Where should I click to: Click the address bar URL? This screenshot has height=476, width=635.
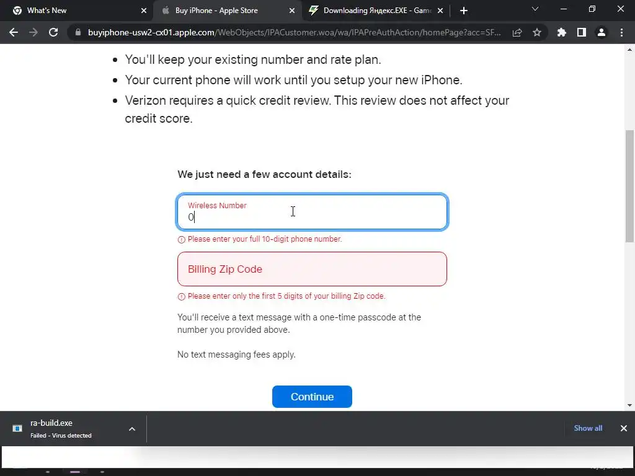point(295,32)
